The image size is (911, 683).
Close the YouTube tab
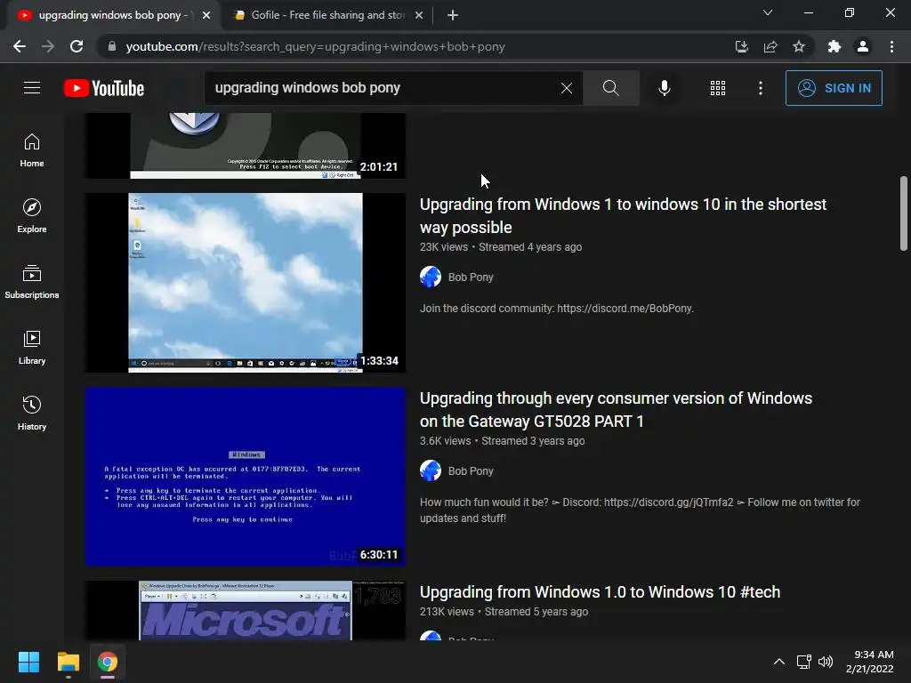pyautogui.click(x=206, y=15)
